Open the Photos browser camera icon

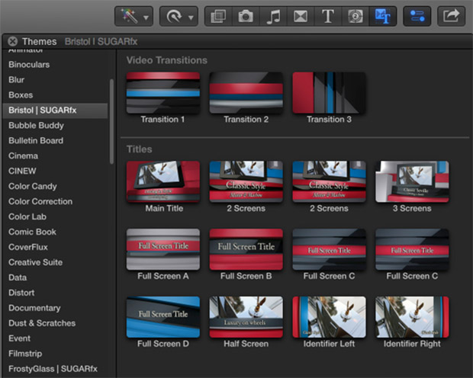click(x=246, y=16)
